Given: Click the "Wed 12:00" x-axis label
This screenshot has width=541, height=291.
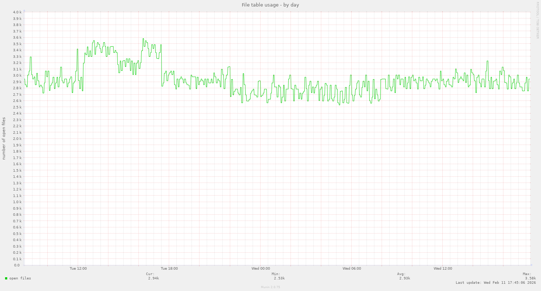Looking at the screenshot, I should click(443, 268).
